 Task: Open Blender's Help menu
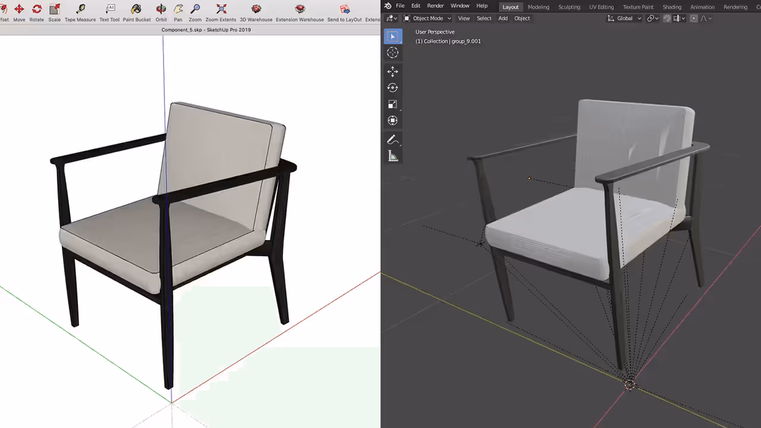tap(482, 6)
